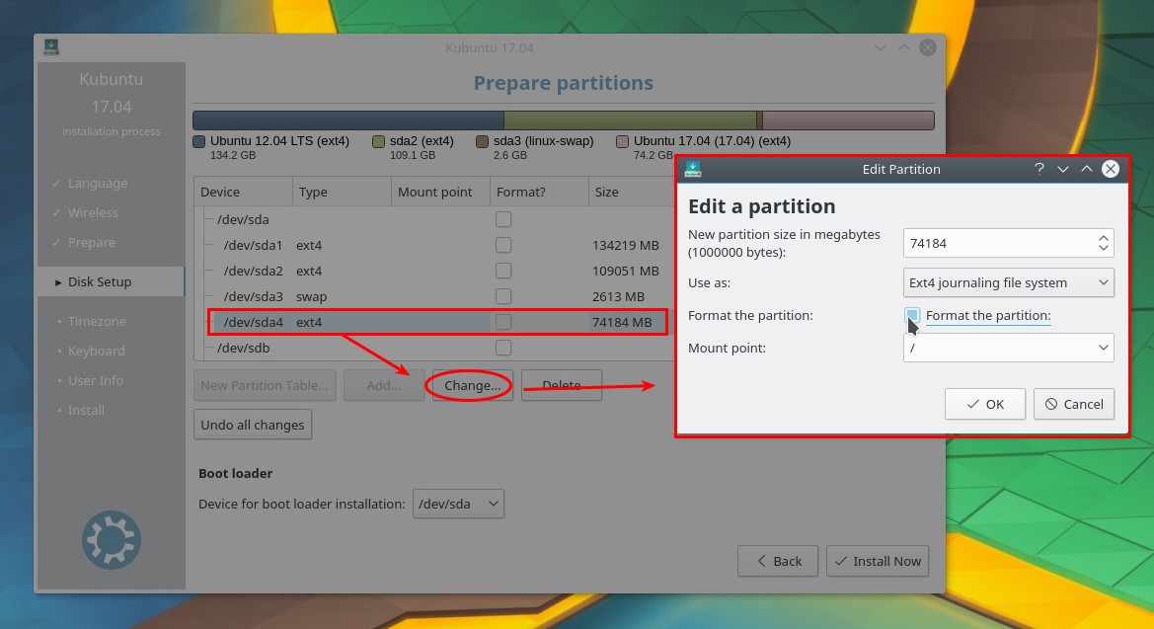Click Undo all changes button
1154x629 pixels.
pos(253,425)
